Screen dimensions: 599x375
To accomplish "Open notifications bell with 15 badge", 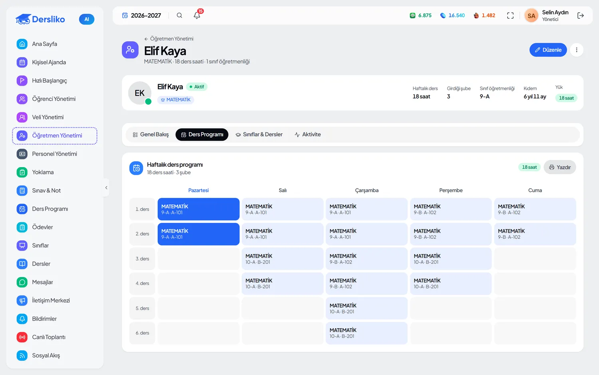I will [x=197, y=15].
